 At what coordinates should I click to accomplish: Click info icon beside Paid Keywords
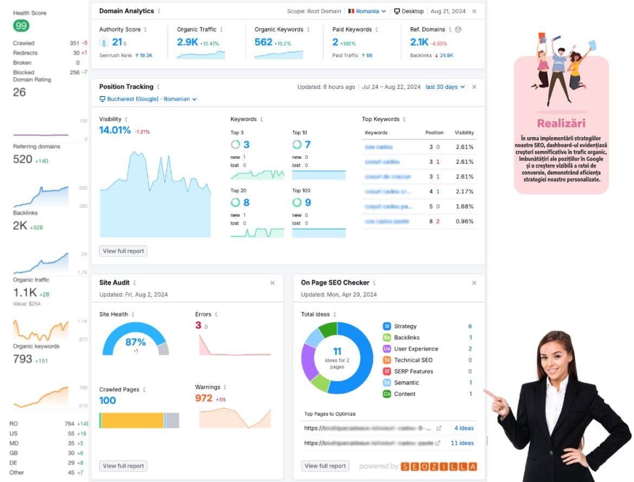coord(377,29)
